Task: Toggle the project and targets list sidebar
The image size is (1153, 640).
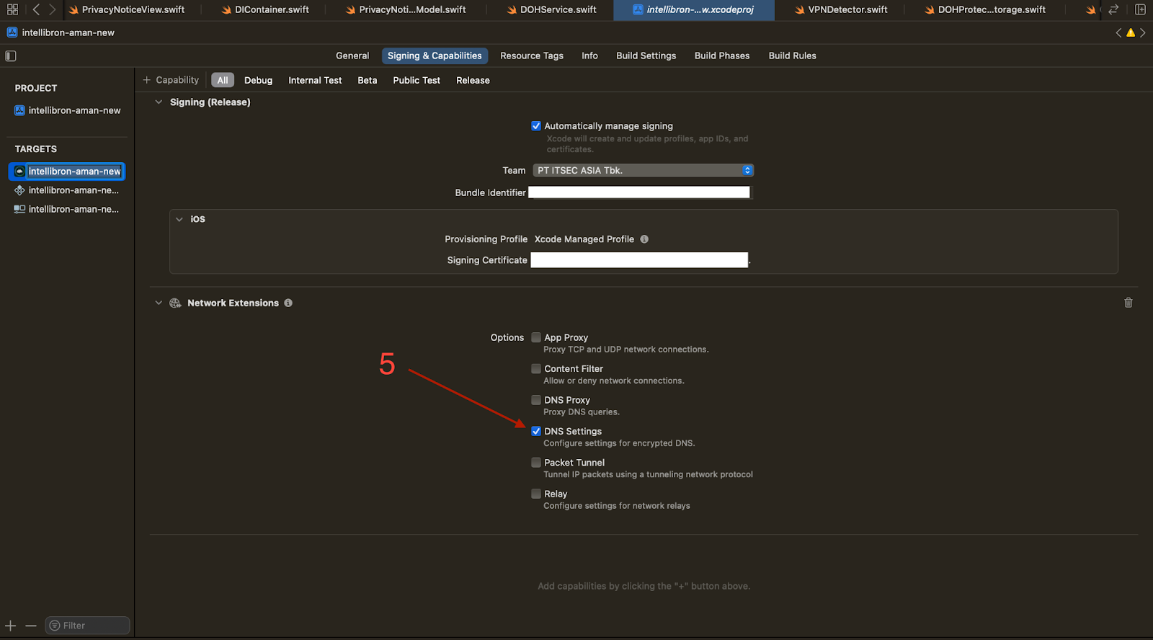Action: (x=11, y=55)
